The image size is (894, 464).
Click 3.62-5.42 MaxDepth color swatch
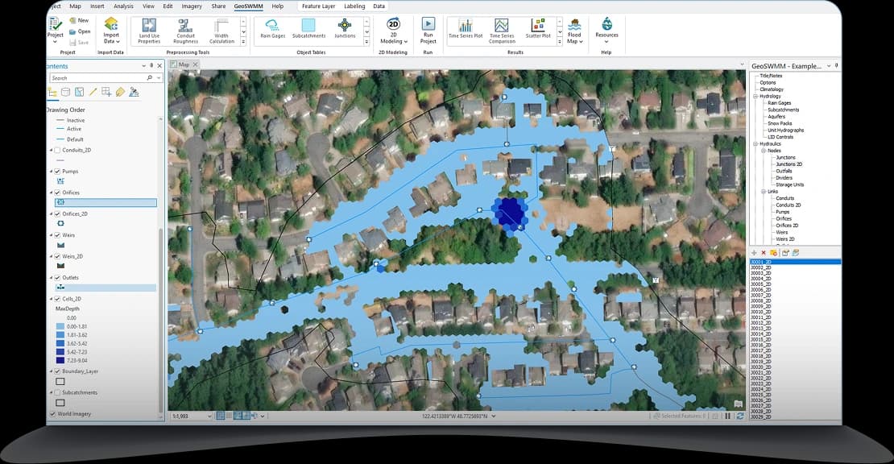click(60, 344)
